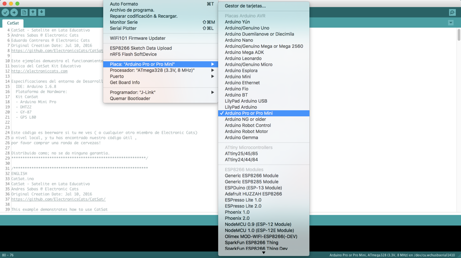
Task: Select Arduino BT board
Action: click(x=264, y=95)
